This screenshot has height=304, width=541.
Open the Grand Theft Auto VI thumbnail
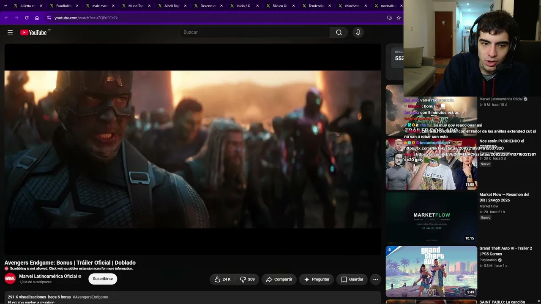(x=432, y=271)
